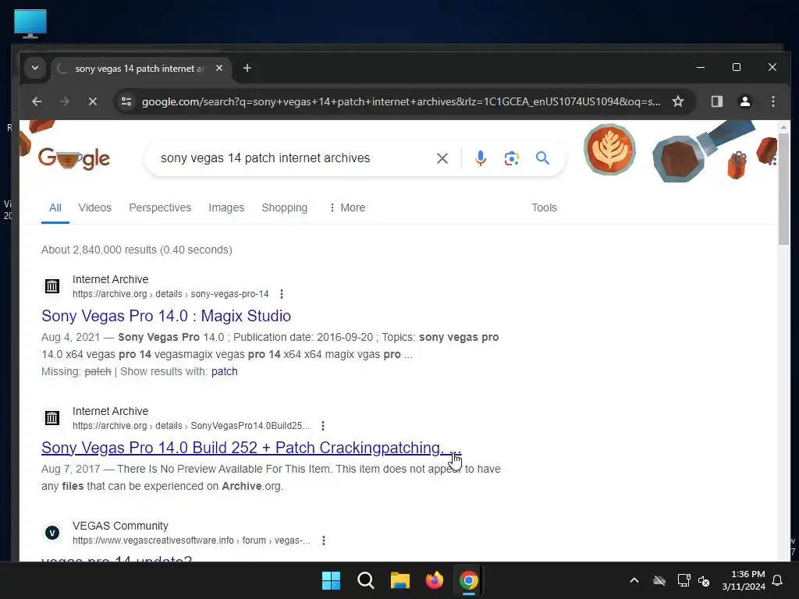Image resolution: width=799 pixels, height=599 pixels.
Task: Open Sony Vegas Pro 14.0 Build 252 result
Action: (251, 448)
